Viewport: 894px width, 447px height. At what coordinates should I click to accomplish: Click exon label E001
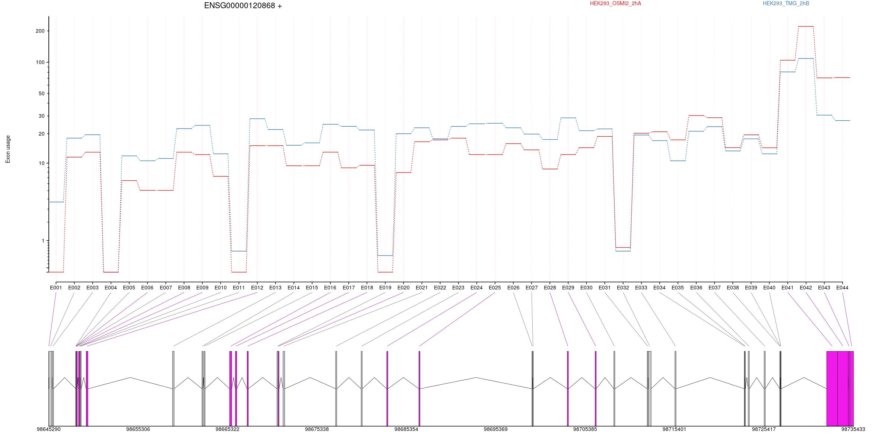[x=56, y=288]
